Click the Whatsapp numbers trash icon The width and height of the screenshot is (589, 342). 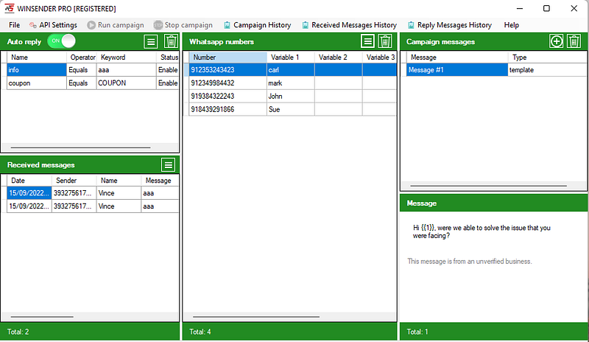click(385, 41)
